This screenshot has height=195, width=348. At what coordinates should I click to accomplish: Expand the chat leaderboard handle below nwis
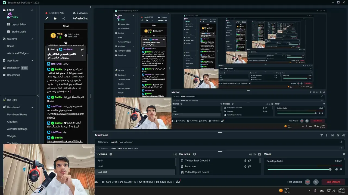[x=66, y=43]
